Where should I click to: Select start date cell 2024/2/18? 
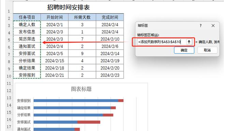click(x=54, y=68)
